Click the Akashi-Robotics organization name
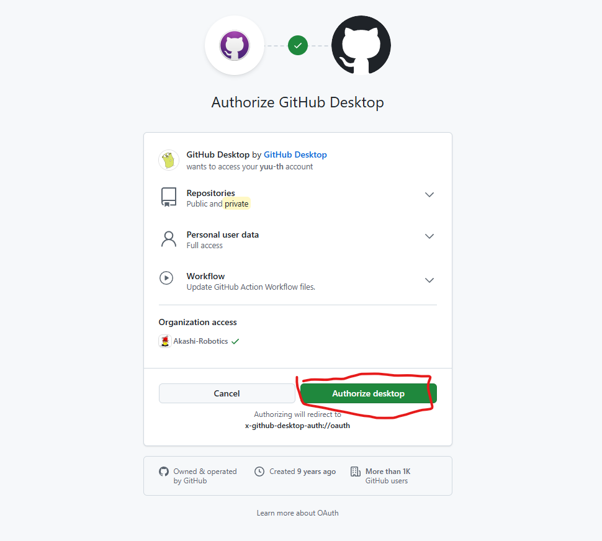Image resolution: width=602 pixels, height=541 pixels. pyautogui.click(x=200, y=341)
